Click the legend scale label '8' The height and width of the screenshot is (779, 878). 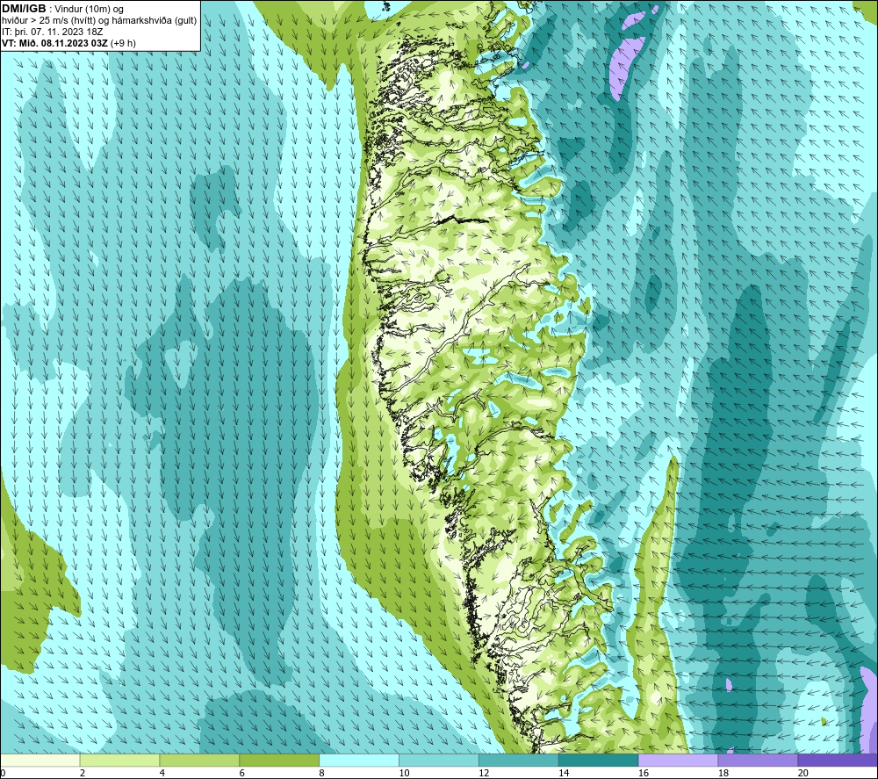321,773
